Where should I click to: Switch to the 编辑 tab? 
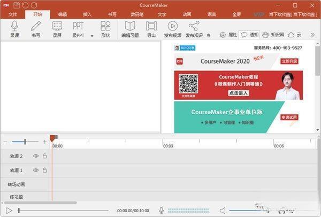[x=63, y=14]
